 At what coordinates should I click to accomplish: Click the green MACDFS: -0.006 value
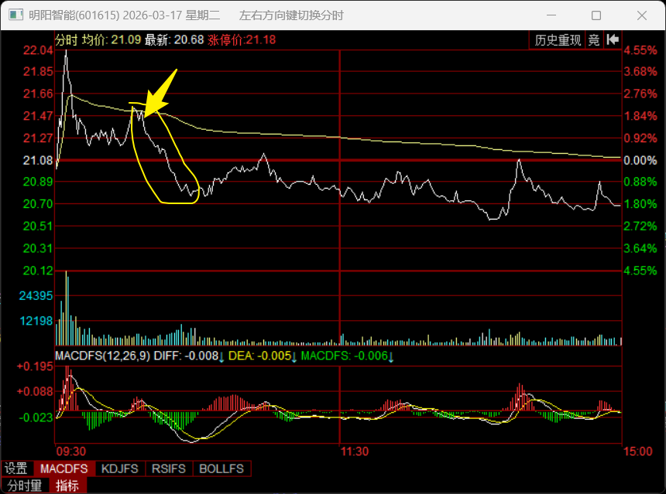coord(345,356)
